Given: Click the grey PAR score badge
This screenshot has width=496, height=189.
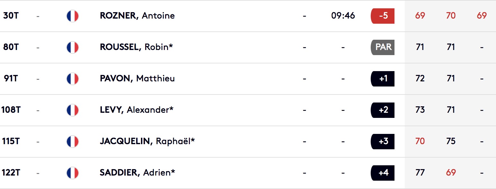Looking at the screenshot, I should (383, 47).
